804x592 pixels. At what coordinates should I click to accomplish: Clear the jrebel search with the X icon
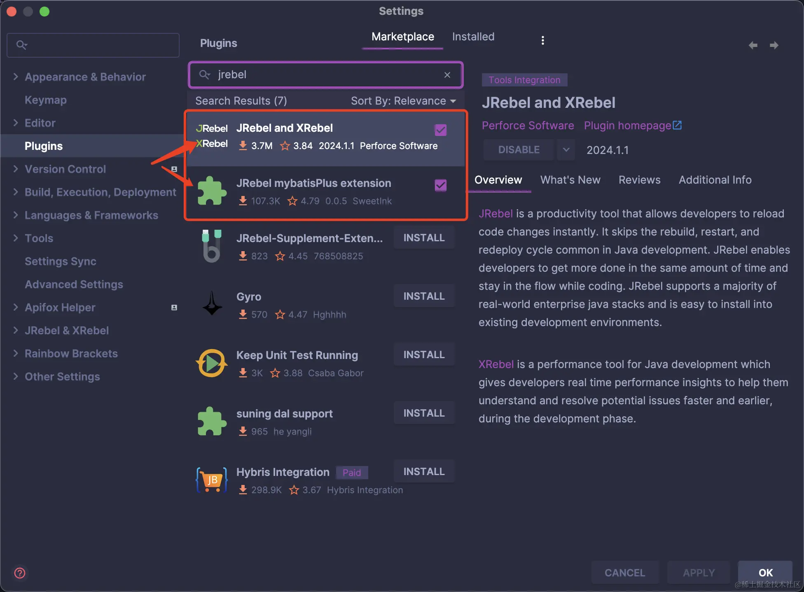(447, 75)
